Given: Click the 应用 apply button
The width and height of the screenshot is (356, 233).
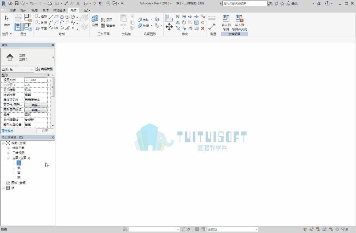Looking at the screenshot, I should [x=45, y=131].
